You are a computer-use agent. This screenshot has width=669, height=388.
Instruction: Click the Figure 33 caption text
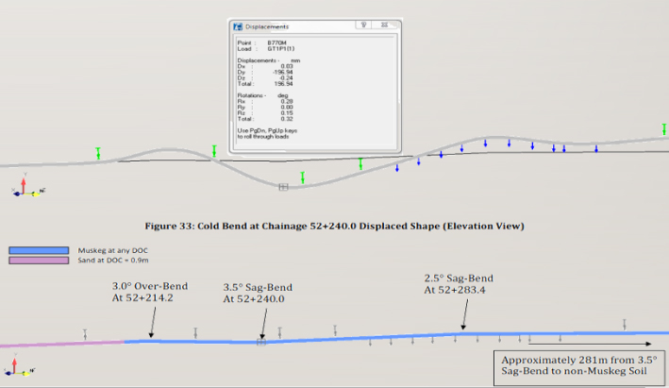click(x=334, y=226)
